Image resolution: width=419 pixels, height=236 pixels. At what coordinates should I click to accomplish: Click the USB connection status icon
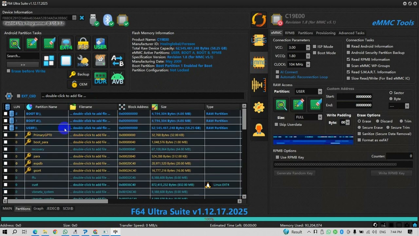click(94, 20)
